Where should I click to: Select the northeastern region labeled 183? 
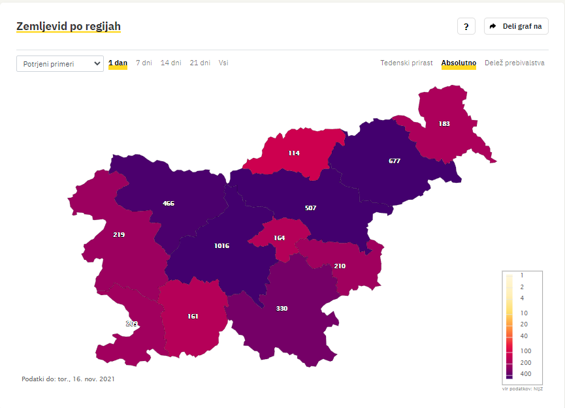444,124
